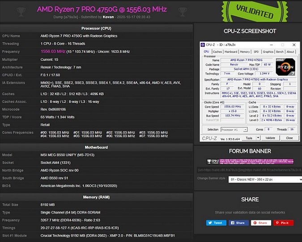Click the banner URL code field
The height and width of the screenshot is (242, 302).
pyautogui.click(x=249, y=170)
